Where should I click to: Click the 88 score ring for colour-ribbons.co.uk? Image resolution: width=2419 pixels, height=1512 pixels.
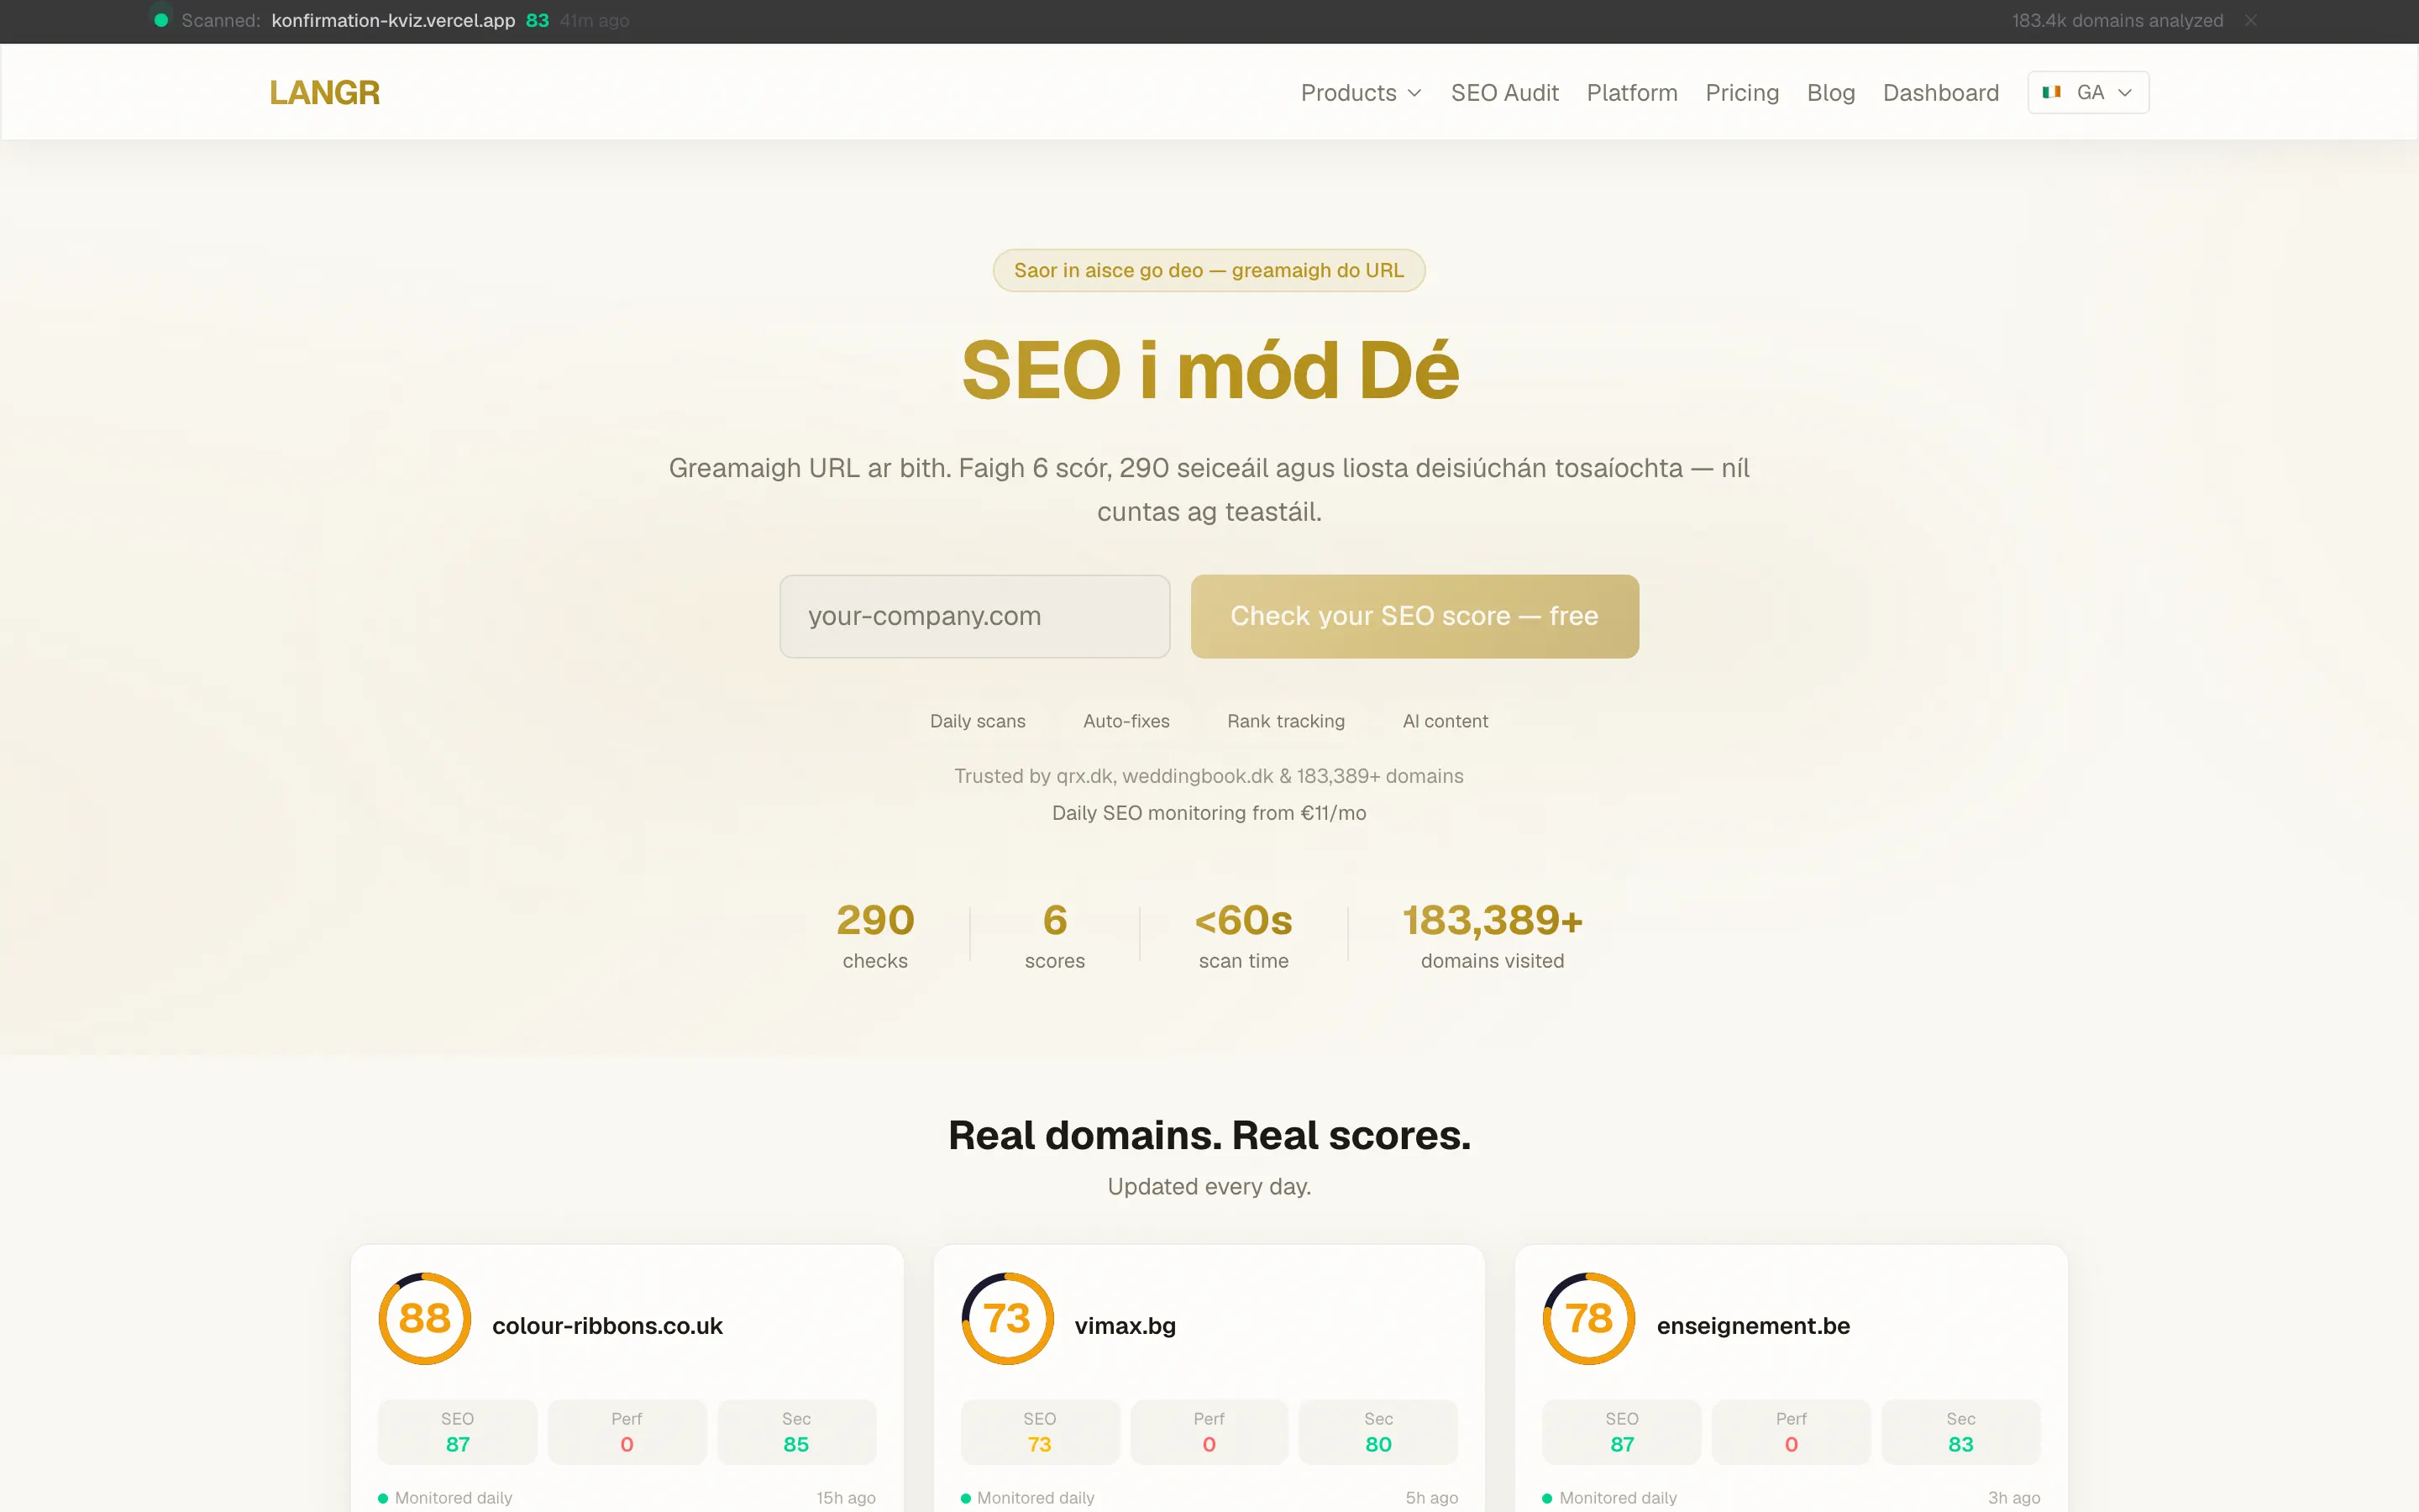425,1318
